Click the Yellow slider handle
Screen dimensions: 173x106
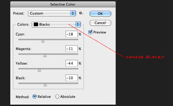(x=39, y=70)
